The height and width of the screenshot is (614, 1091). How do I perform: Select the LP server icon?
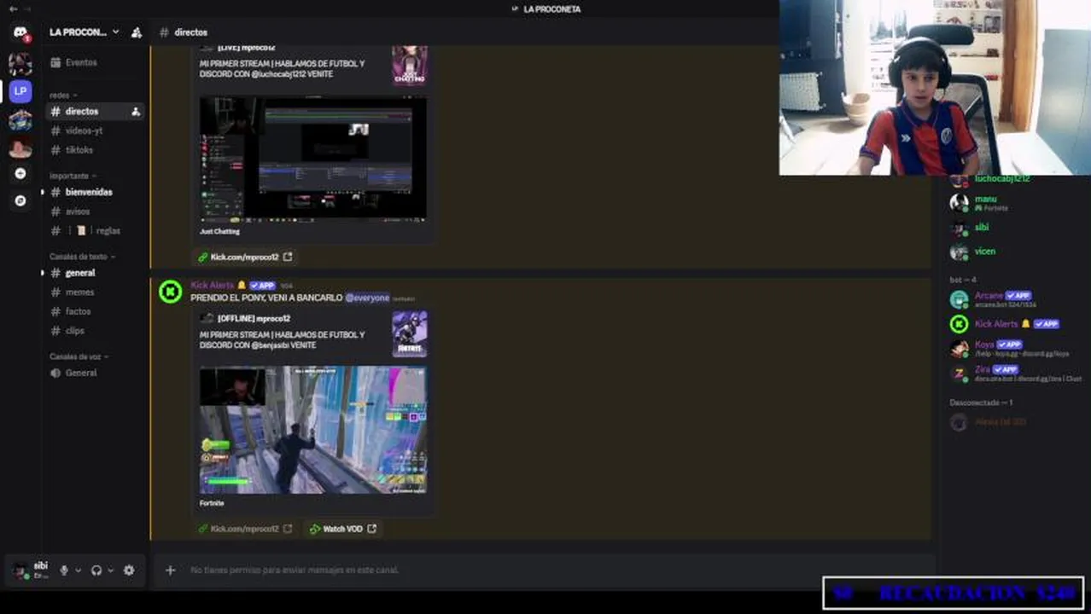tap(20, 90)
